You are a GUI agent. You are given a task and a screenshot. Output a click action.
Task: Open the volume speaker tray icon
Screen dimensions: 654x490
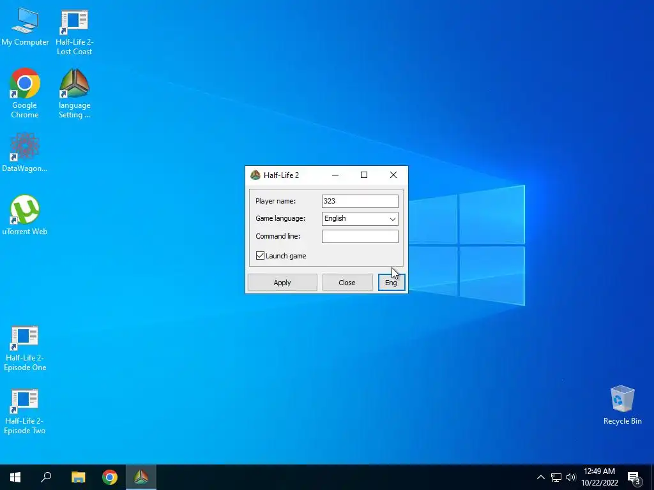pos(571,477)
